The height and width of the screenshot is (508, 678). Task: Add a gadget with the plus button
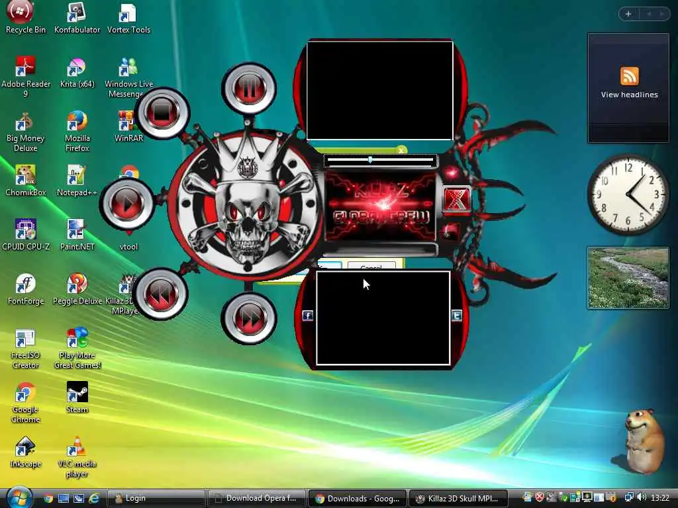coord(628,15)
